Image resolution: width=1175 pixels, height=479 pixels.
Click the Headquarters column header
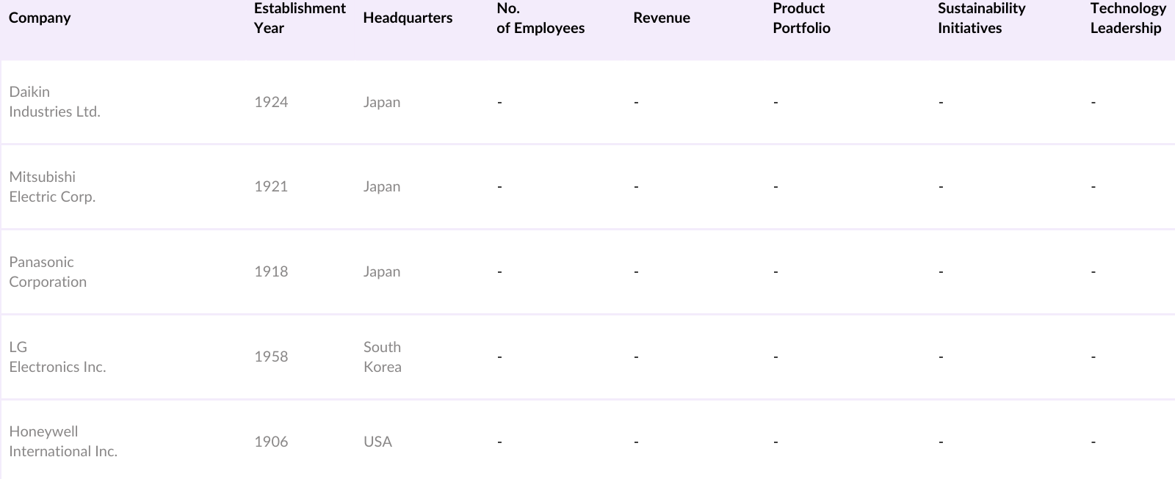(x=408, y=18)
